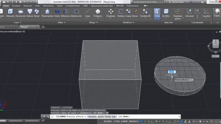This screenshot has height=124, width=221.
Task: Select the 2Puntos command option
Action: tap(92, 116)
